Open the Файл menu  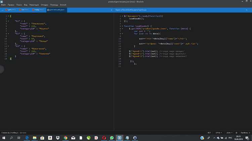3,5
